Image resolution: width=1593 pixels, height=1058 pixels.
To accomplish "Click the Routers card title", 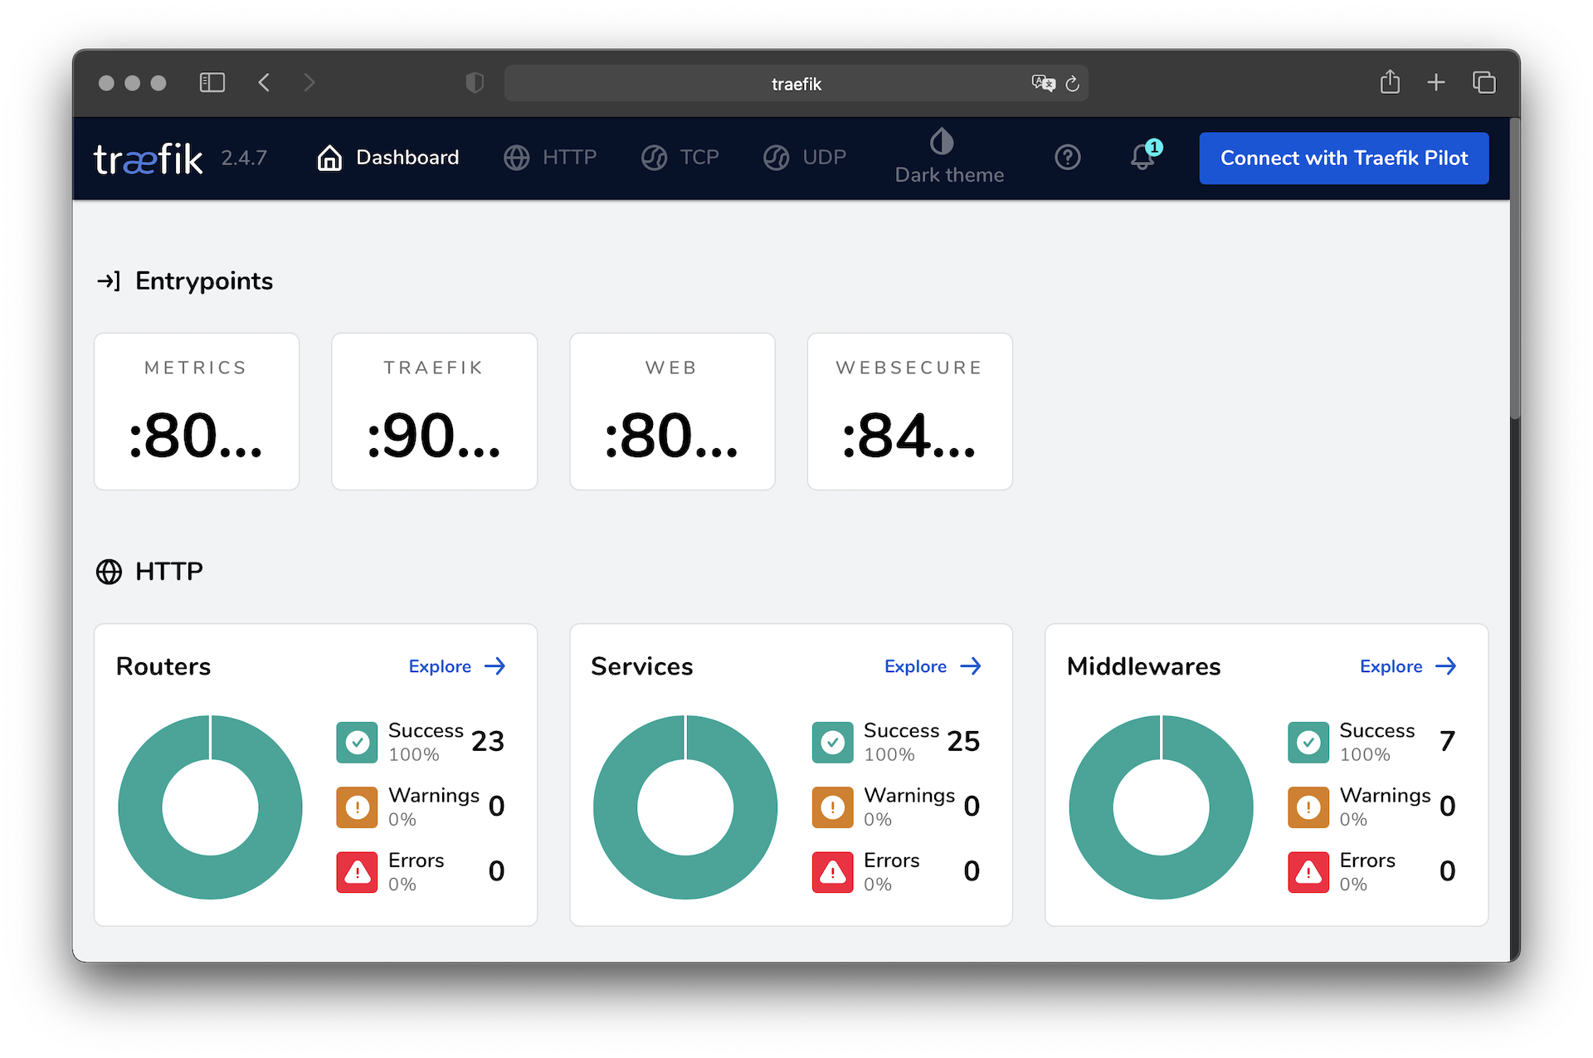I will 163,666.
